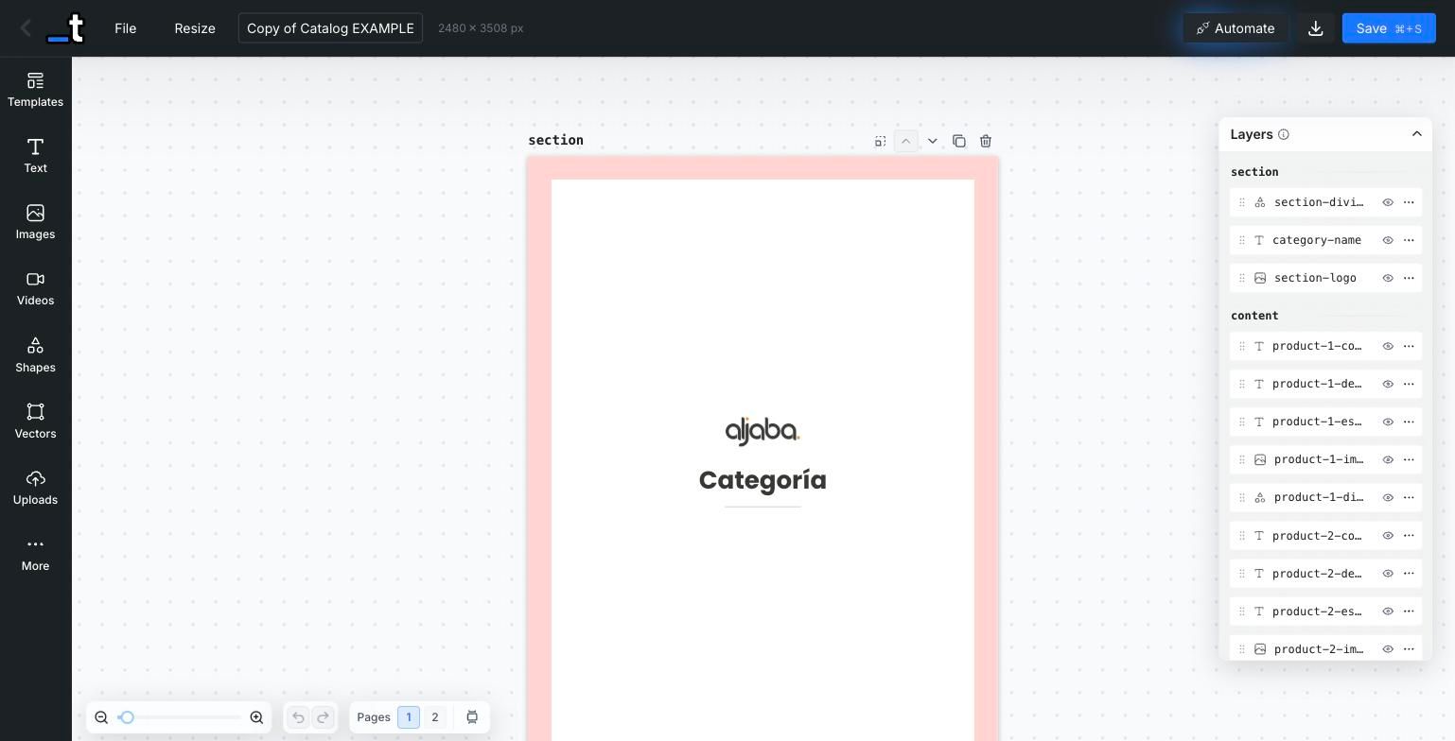Zoom in with the plus magnifier

(x=256, y=717)
